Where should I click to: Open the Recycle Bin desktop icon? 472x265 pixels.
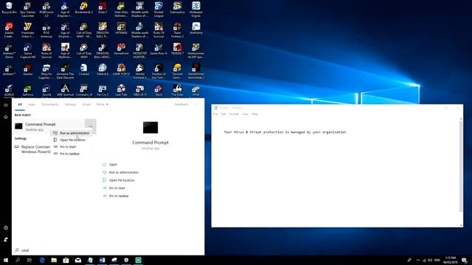[9, 8]
